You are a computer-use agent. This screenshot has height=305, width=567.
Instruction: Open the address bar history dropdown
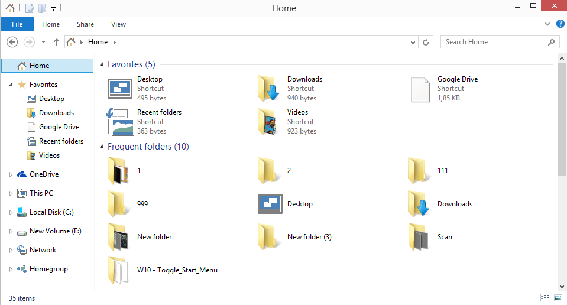[x=413, y=43]
